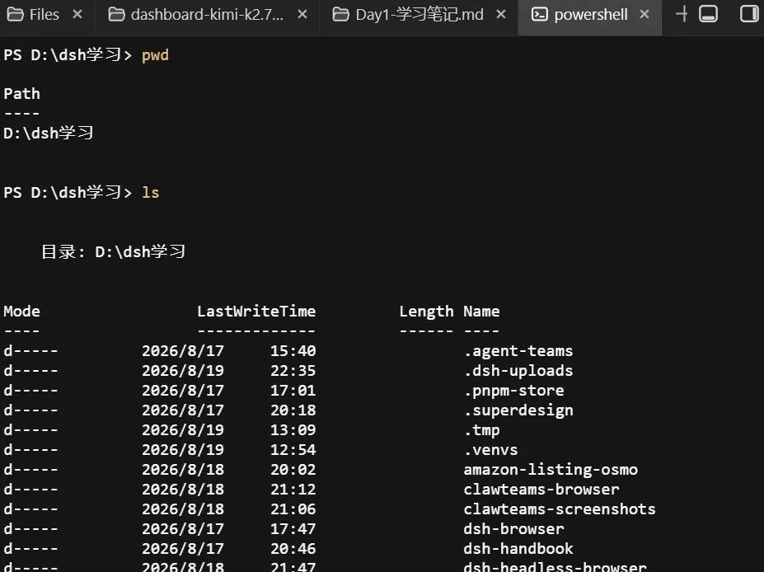Click terminal icon on powershell tab
This screenshot has height=572, width=764.
pyautogui.click(x=539, y=15)
